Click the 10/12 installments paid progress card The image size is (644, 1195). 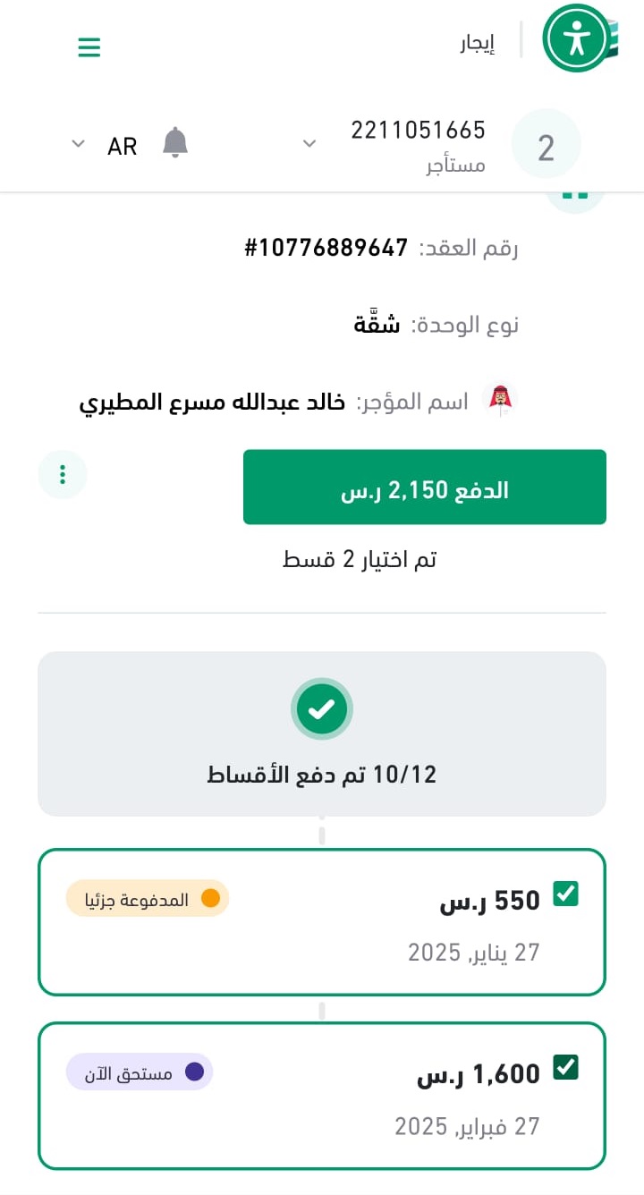point(322,733)
